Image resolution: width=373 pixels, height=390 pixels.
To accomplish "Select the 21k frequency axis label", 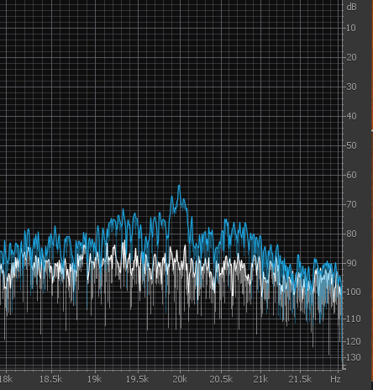I will tap(260, 379).
